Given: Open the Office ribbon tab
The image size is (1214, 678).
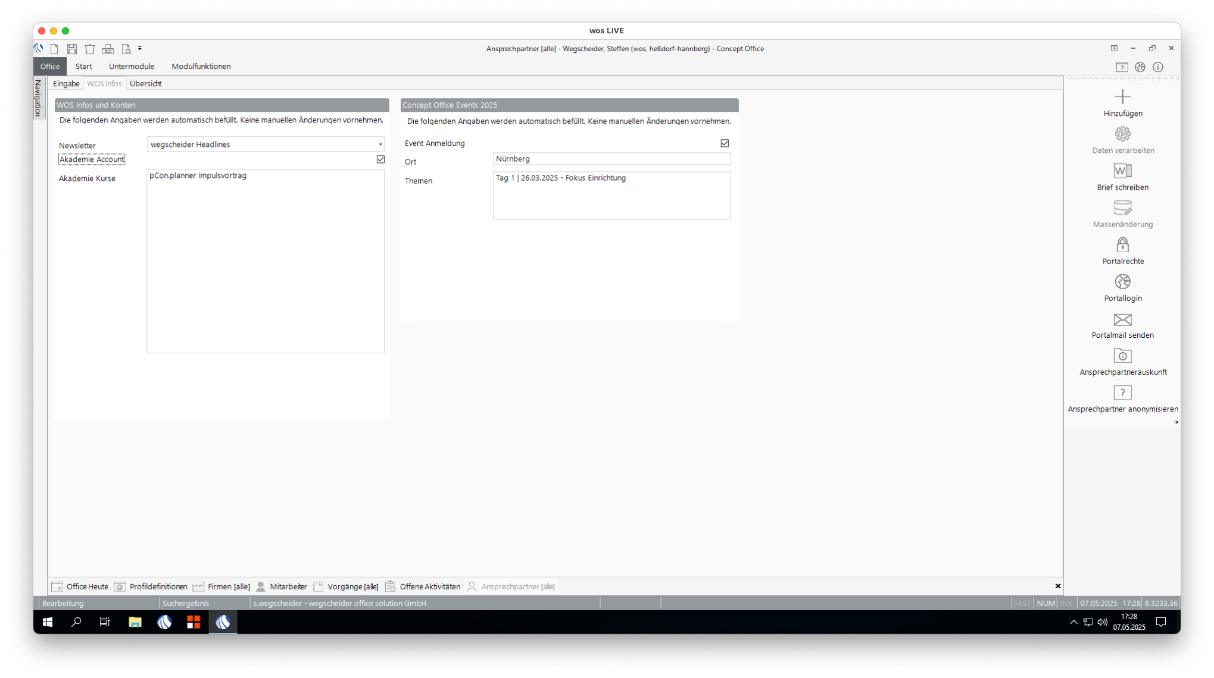Looking at the screenshot, I should click(x=50, y=66).
